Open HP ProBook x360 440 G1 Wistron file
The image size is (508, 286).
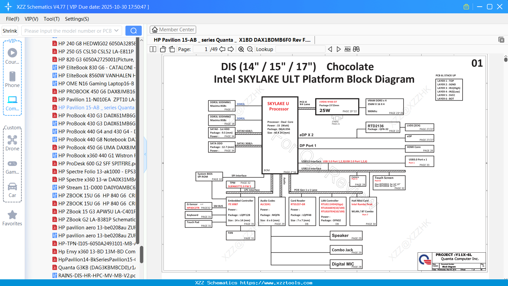[94, 155]
